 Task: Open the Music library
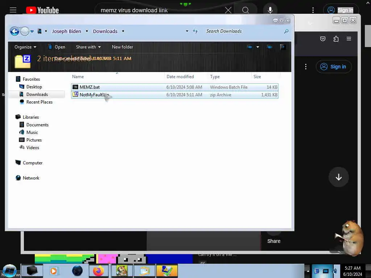(32, 132)
